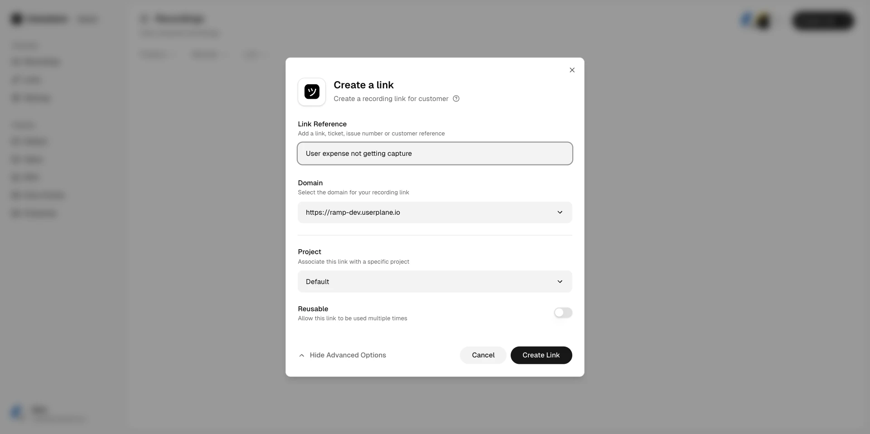Click the up-chevron icon beside Hide Advanced Options
The height and width of the screenshot is (434, 870).
tap(302, 356)
